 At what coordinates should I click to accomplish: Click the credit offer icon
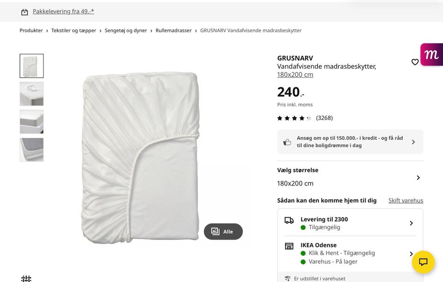click(x=287, y=142)
